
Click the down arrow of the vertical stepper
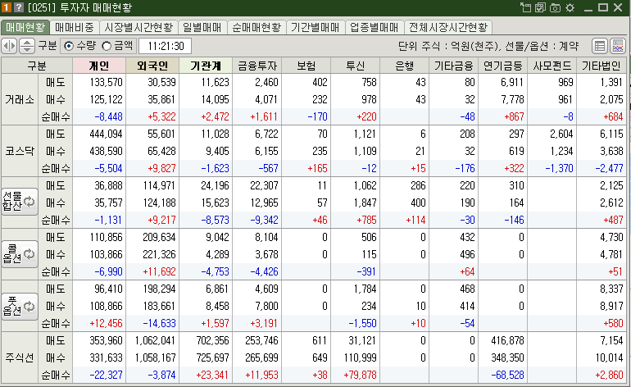coord(26,49)
